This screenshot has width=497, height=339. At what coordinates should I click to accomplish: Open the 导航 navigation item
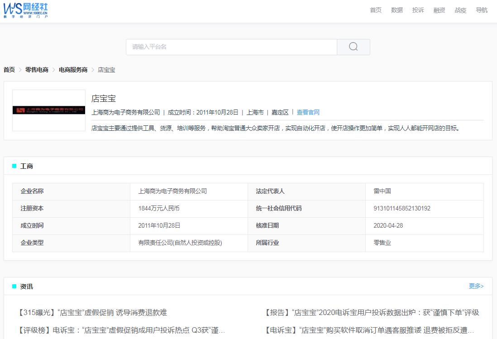pos(482,10)
